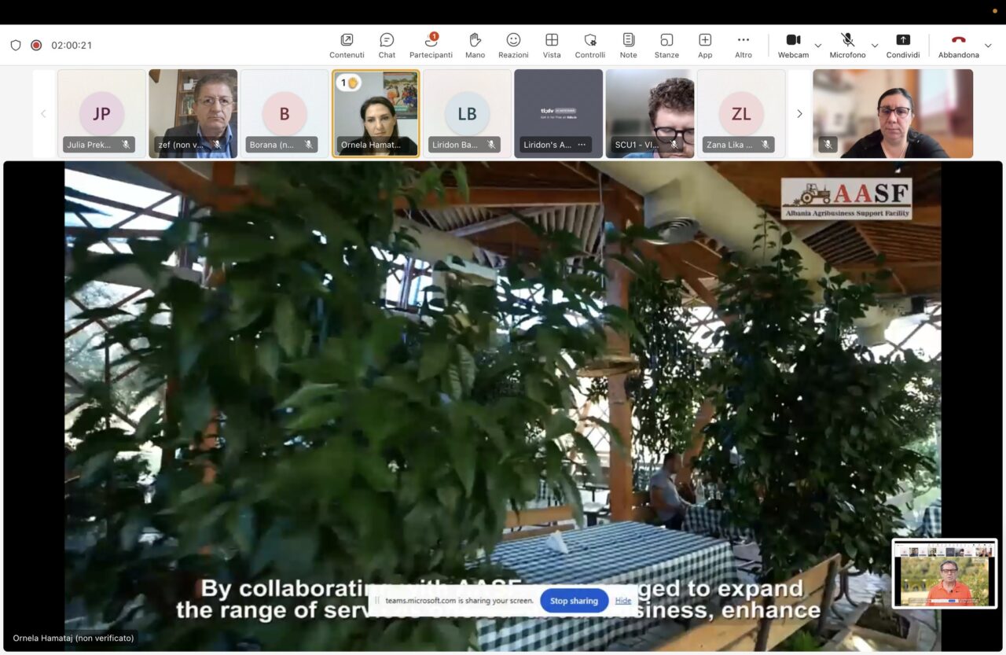Click the Stop sharing button

pos(574,601)
